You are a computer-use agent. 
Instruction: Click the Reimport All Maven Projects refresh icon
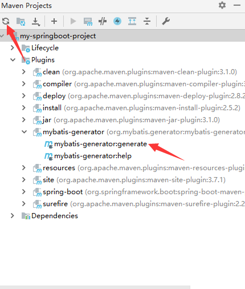click(x=6, y=21)
